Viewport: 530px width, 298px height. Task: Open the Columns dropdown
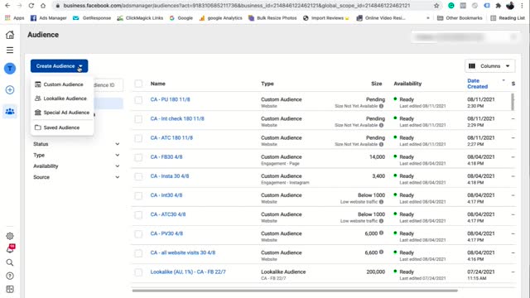tap(490, 66)
